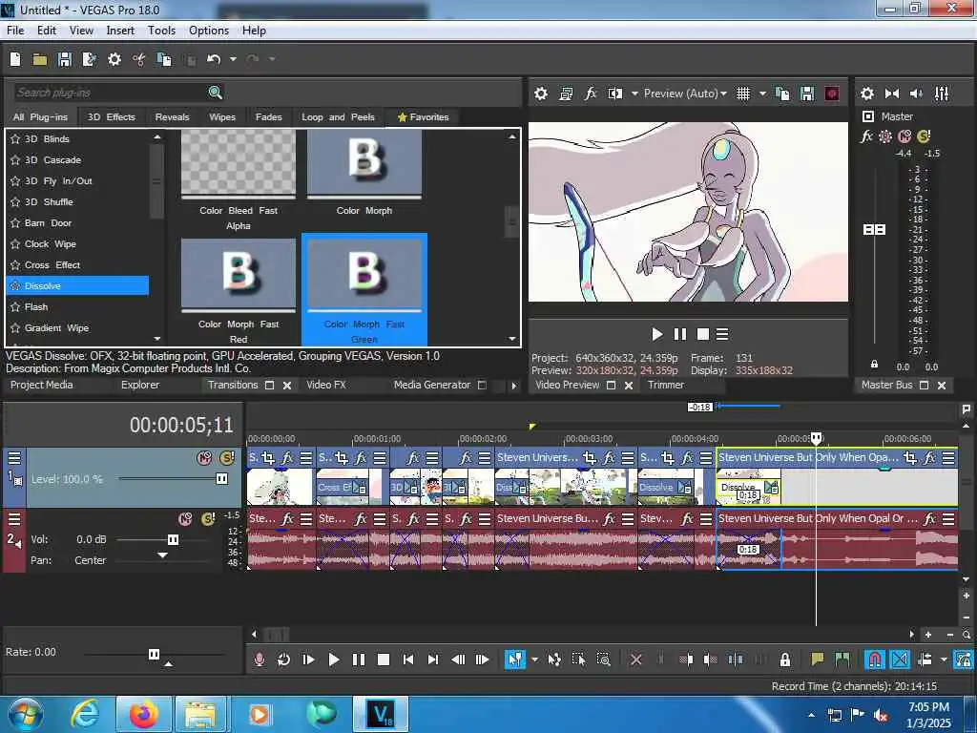977x733 pixels.
Task: Click the Master FX icon
Action: 866,136
